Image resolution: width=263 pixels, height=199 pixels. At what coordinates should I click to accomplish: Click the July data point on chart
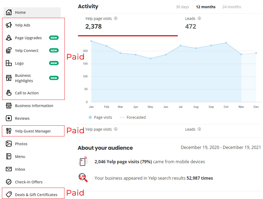point(181,46)
